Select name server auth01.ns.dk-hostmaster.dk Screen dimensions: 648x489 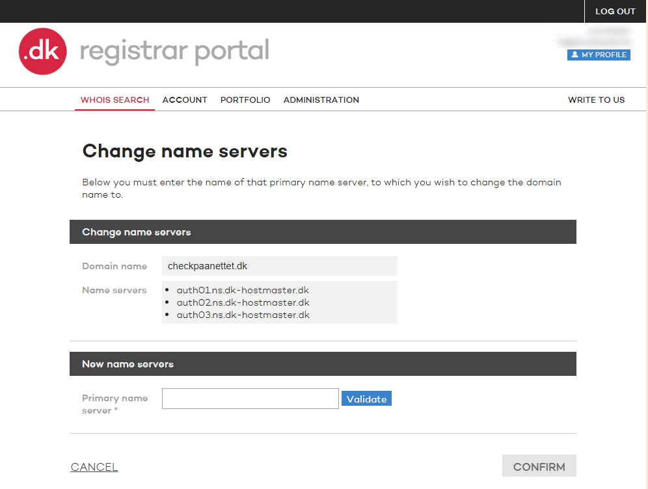[x=243, y=290]
